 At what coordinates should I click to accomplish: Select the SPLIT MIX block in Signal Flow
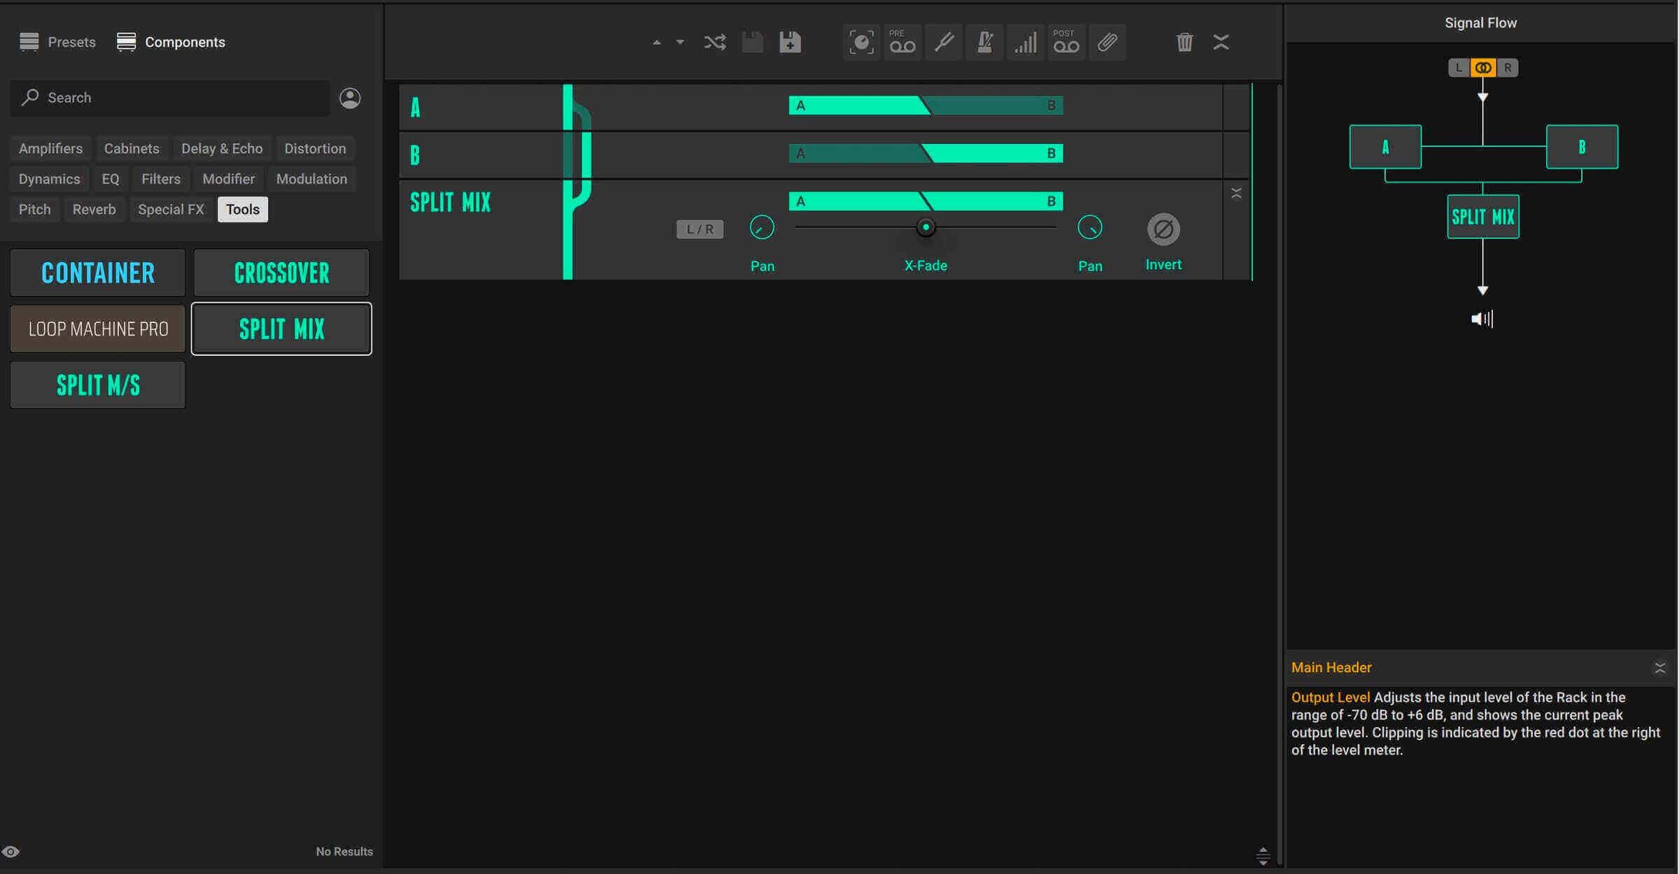1483,217
